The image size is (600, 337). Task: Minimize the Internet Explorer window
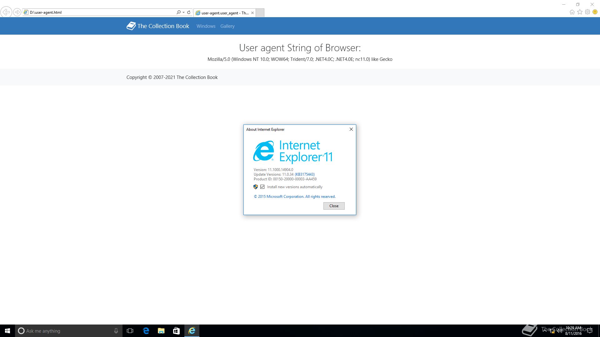(x=564, y=4)
